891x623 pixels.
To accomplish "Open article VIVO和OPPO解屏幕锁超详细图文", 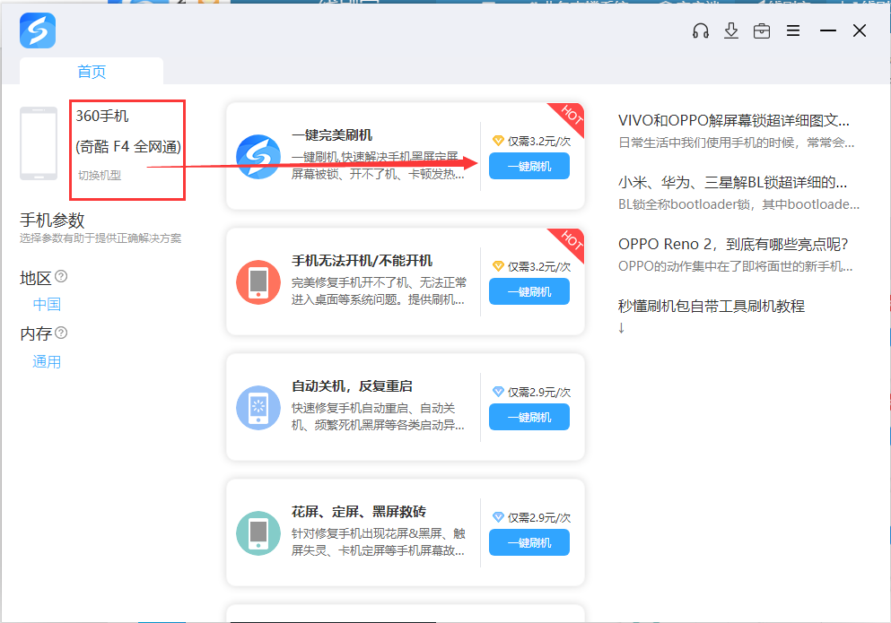I will [x=734, y=120].
